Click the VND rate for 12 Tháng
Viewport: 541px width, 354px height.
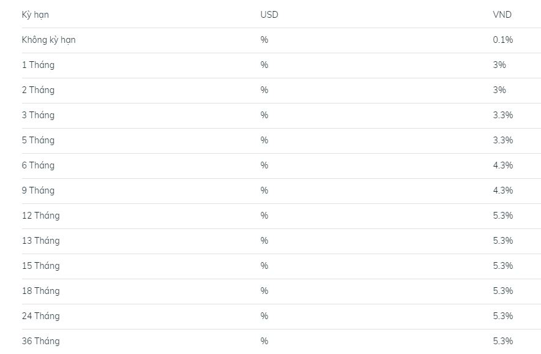point(502,216)
